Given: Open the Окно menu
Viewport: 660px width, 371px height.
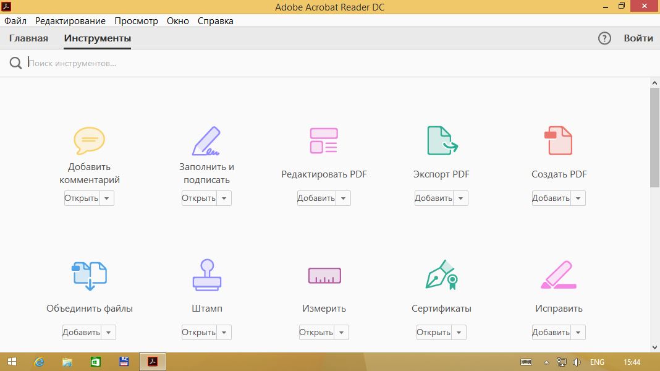Looking at the screenshot, I should point(177,21).
